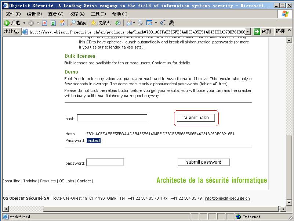Click into the hash input field
This screenshot has width=294, height=221.
point(112,118)
